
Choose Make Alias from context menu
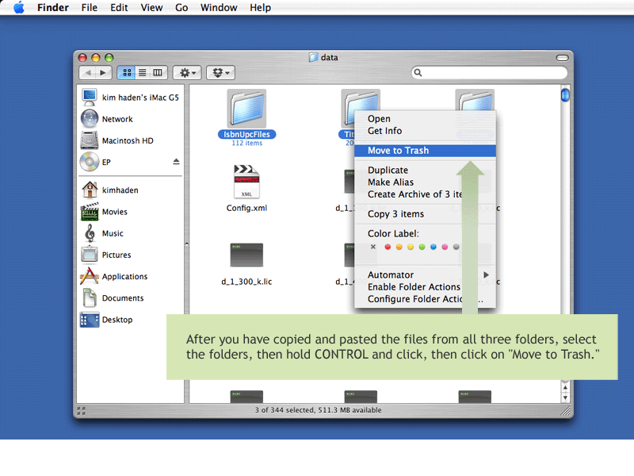425,182
